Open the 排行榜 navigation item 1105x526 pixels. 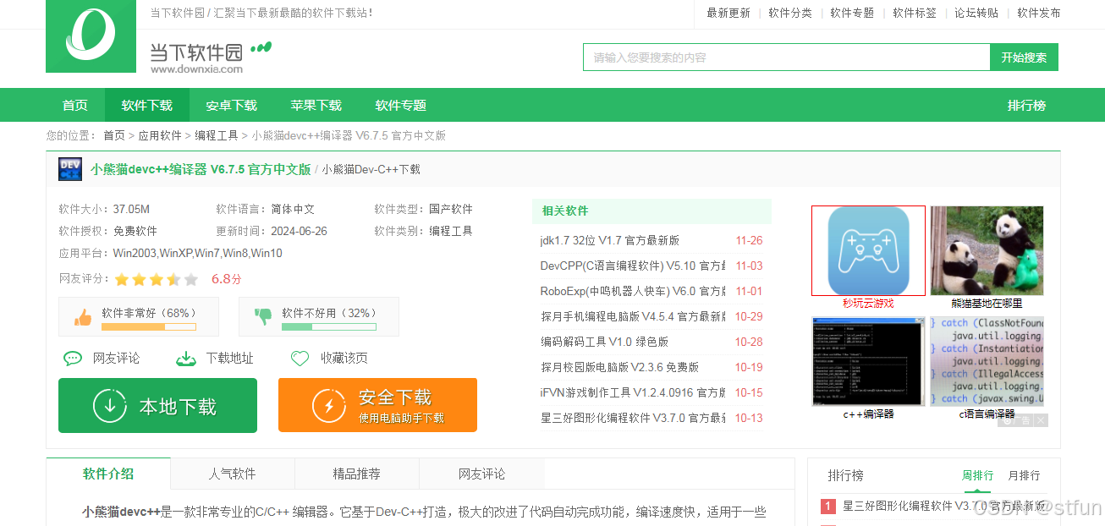[x=1026, y=106]
